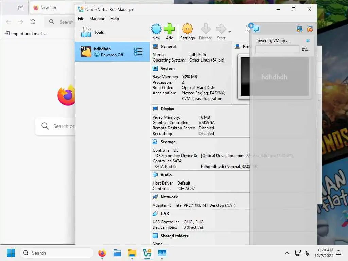
Task: Open the Storage section header link
Action: 168,142
